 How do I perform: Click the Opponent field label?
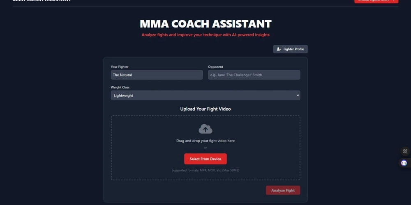[x=215, y=67]
